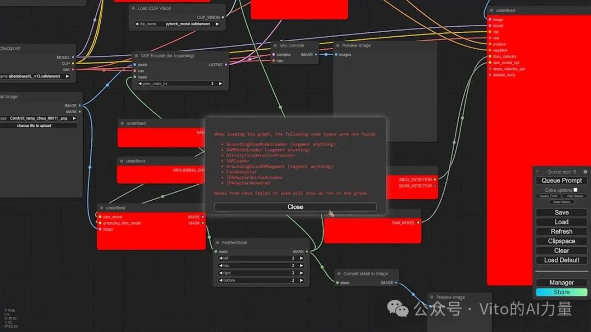Click the grounding_dino_model input label
Screen dimensions: 591x332
(x=121, y=223)
